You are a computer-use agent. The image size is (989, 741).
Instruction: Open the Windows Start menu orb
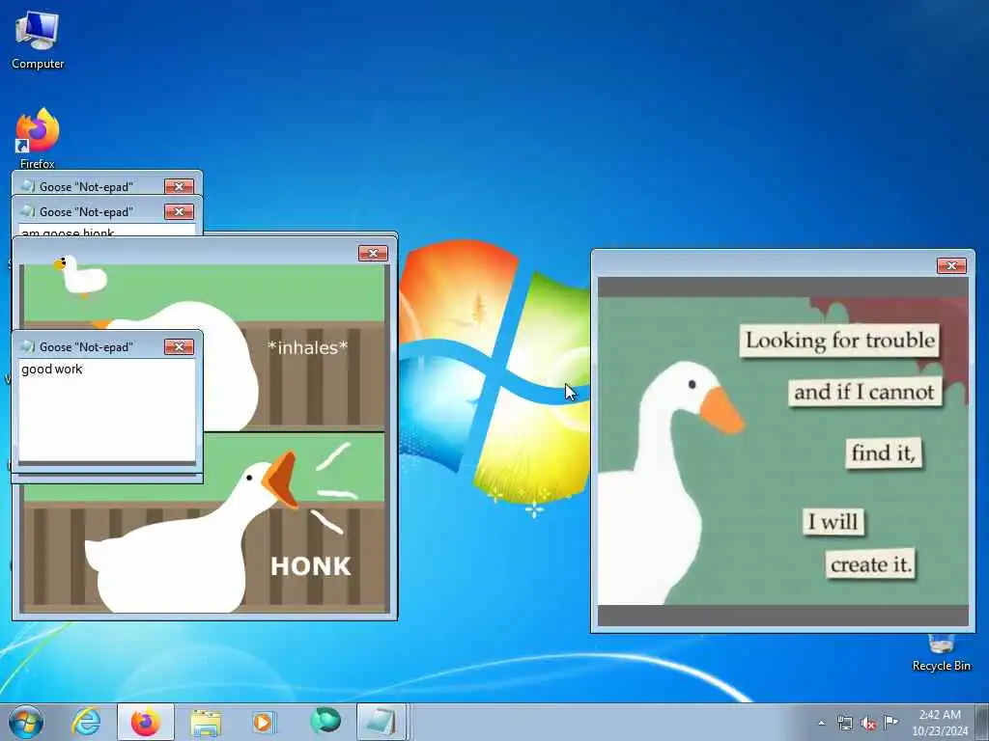pyautogui.click(x=26, y=722)
